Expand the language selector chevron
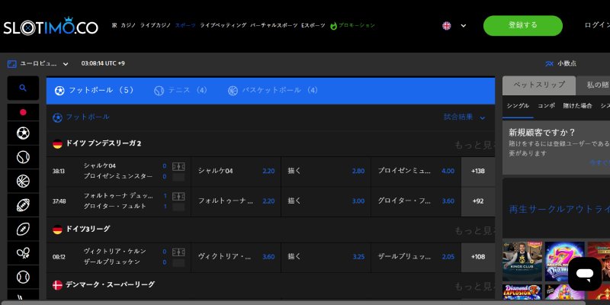Viewport: 610px width, 305px height. click(464, 26)
